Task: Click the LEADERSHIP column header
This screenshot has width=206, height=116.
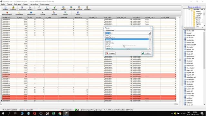Action: click(x=66, y=17)
